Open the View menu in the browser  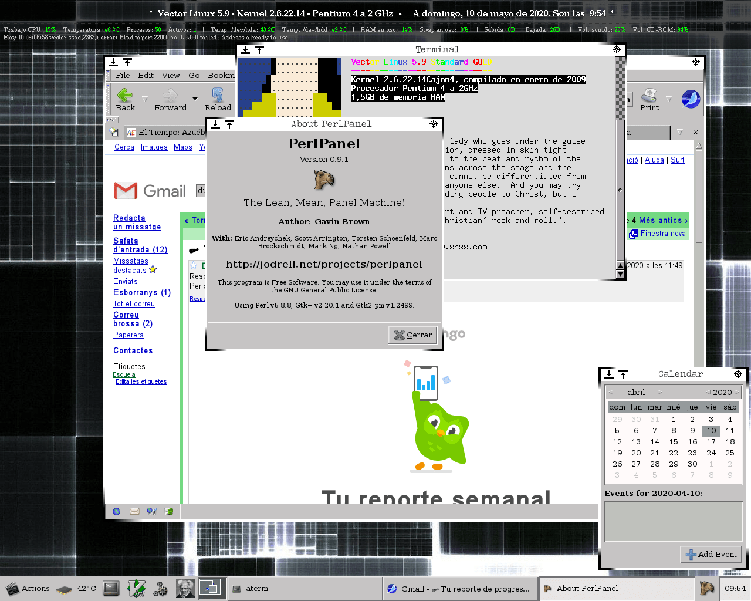point(171,76)
